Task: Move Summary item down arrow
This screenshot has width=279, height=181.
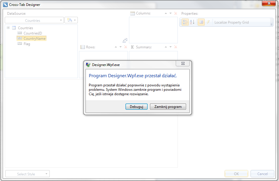Action: [170, 47]
